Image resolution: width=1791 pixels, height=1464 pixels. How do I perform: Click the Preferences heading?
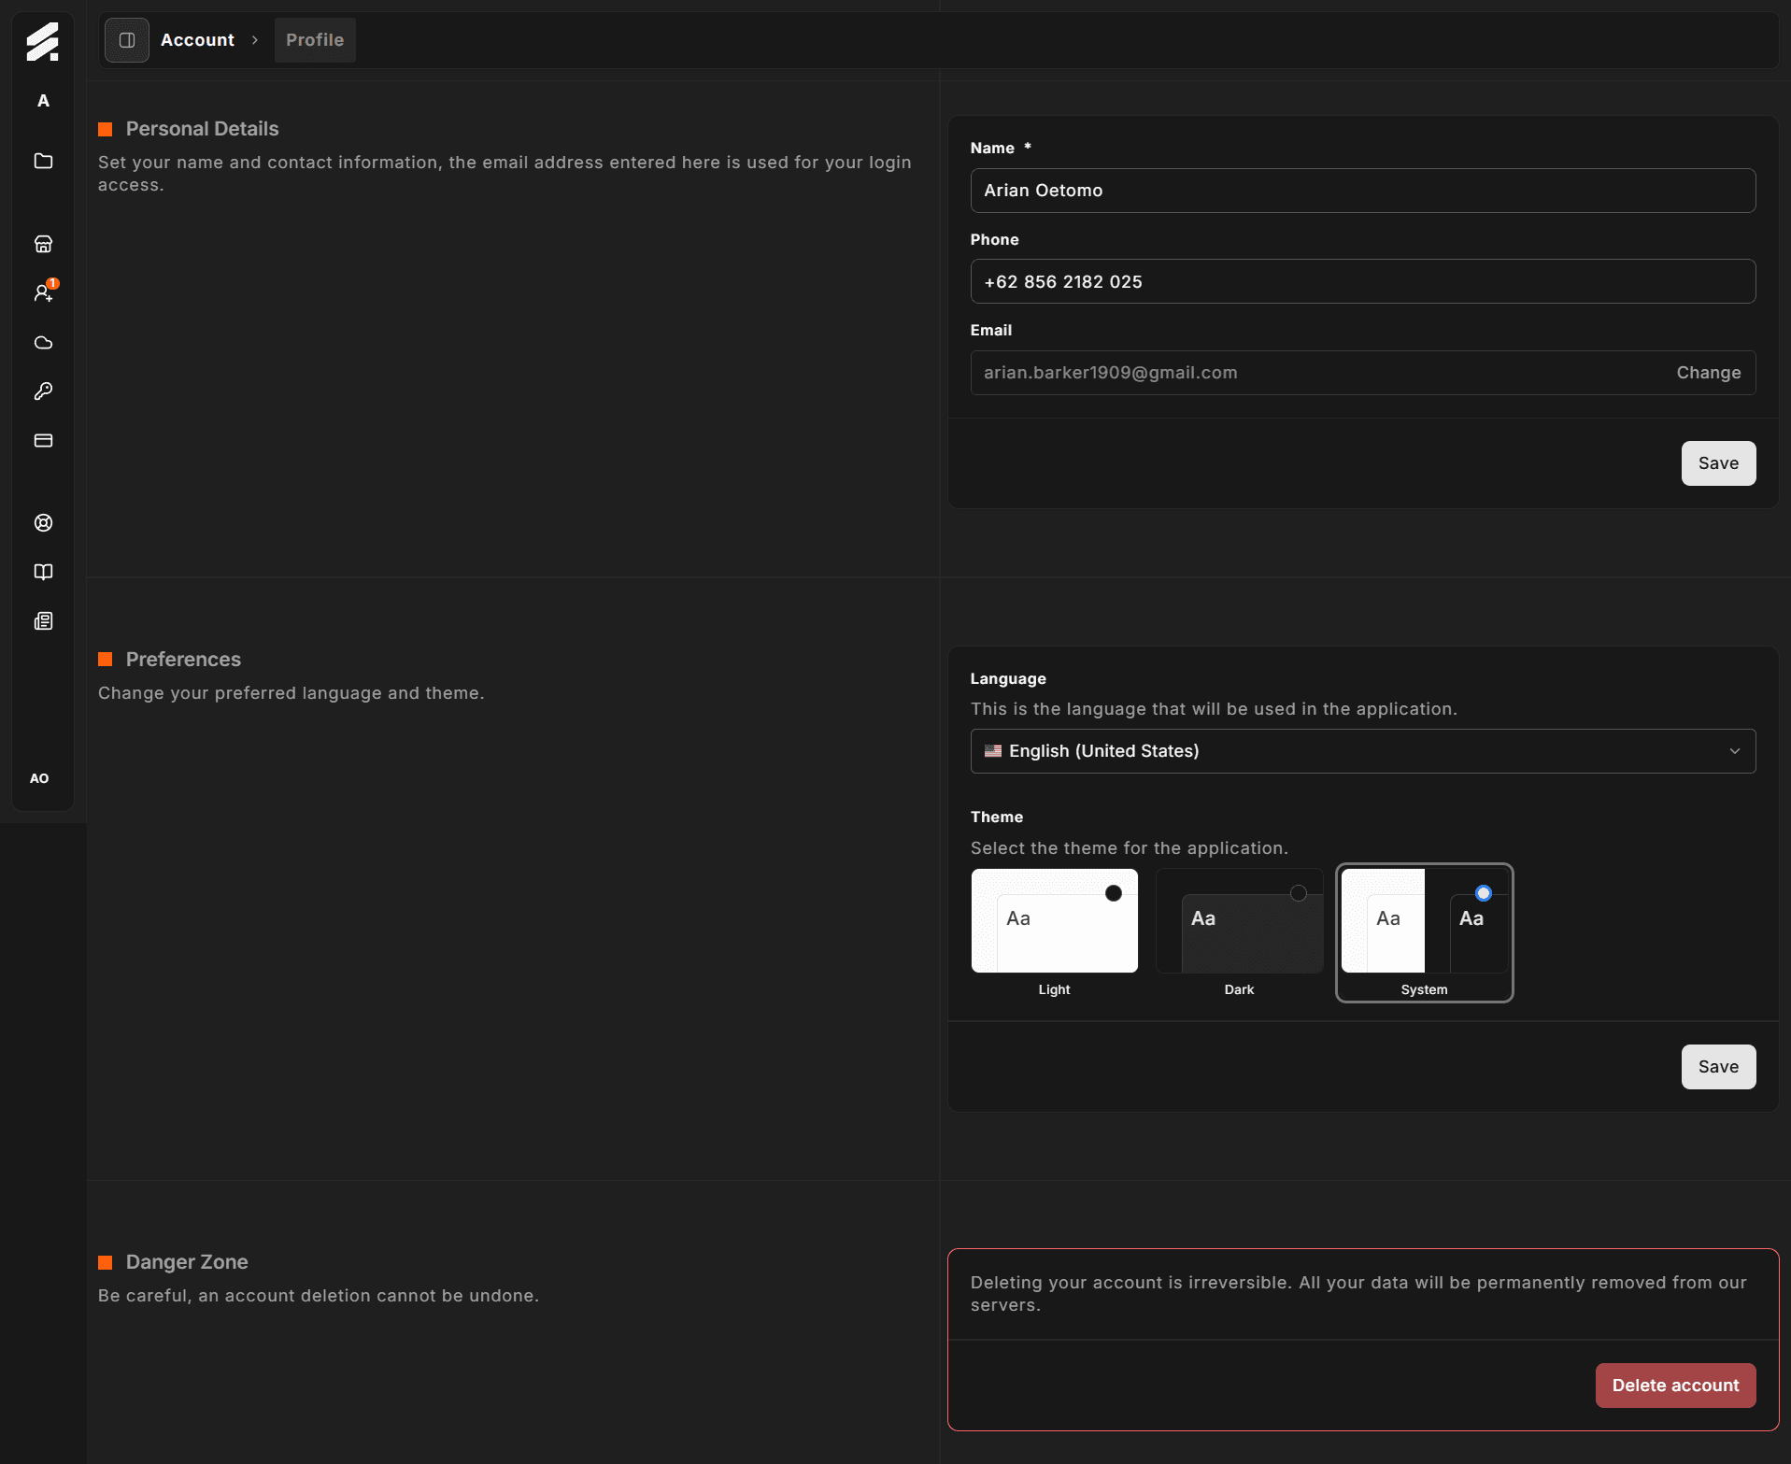click(x=183, y=660)
